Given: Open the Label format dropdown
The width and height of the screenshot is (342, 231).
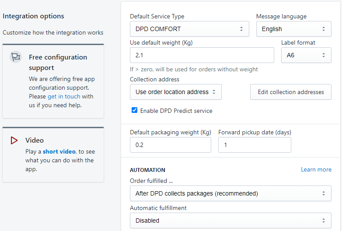Looking at the screenshot, I should (x=306, y=55).
